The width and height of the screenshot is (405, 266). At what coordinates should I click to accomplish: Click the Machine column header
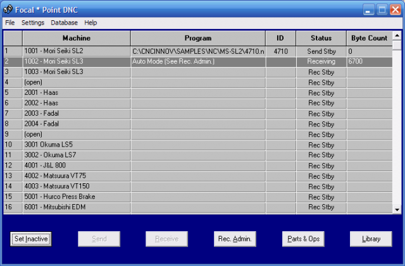[77, 38]
